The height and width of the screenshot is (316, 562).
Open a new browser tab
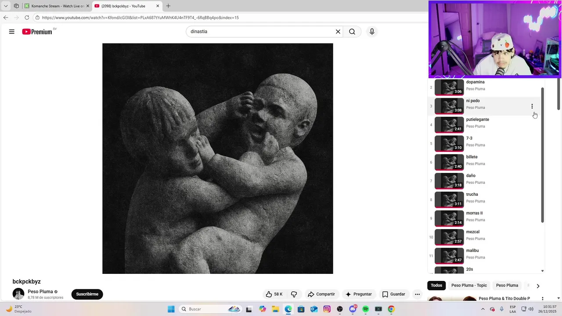click(x=168, y=6)
